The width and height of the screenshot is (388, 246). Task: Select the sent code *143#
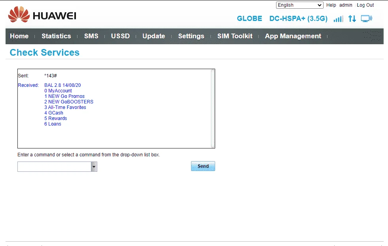coord(51,75)
